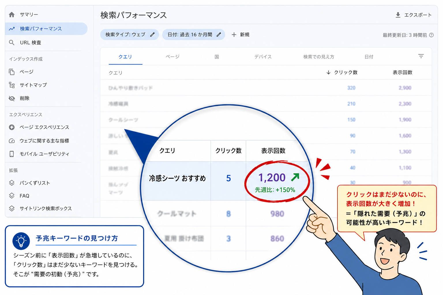
Task: Click the エクスポート button
Action: coord(413,15)
